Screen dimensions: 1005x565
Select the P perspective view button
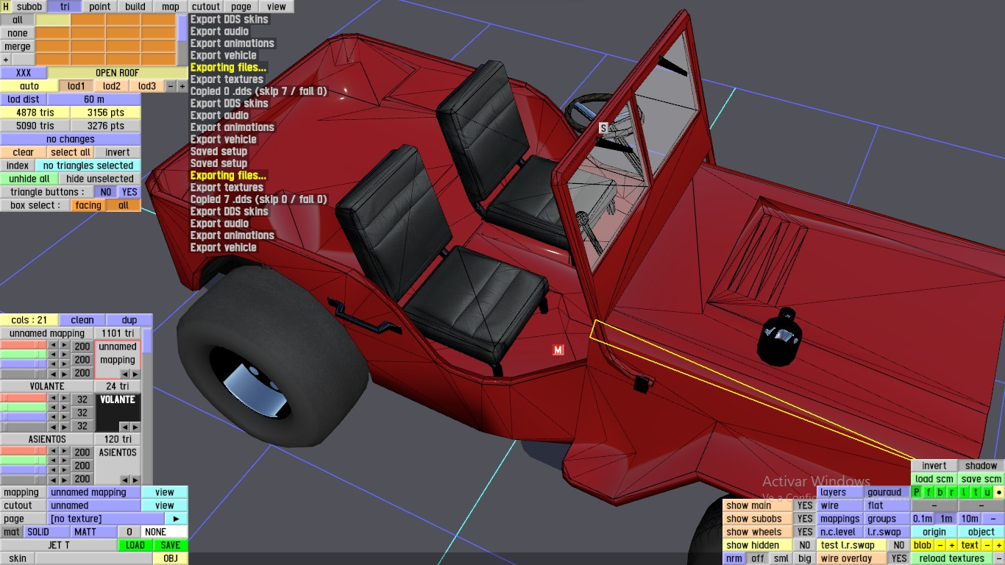(x=917, y=492)
